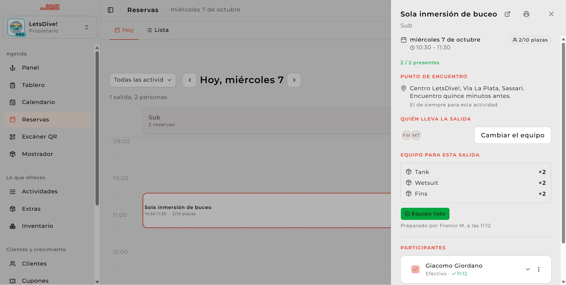
Task: Click the Clientes people icon
Action: point(13,264)
